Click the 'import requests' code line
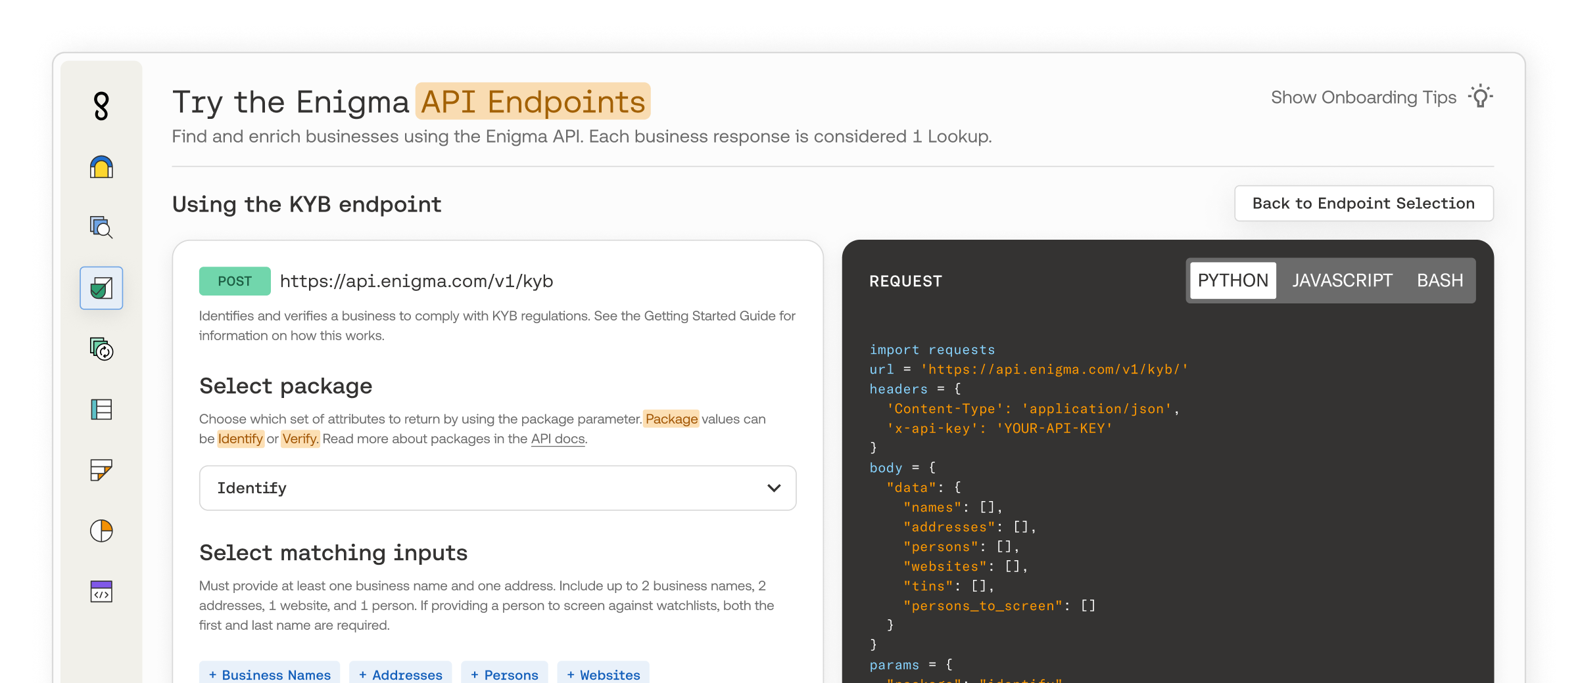The width and height of the screenshot is (1578, 683). pos(932,349)
